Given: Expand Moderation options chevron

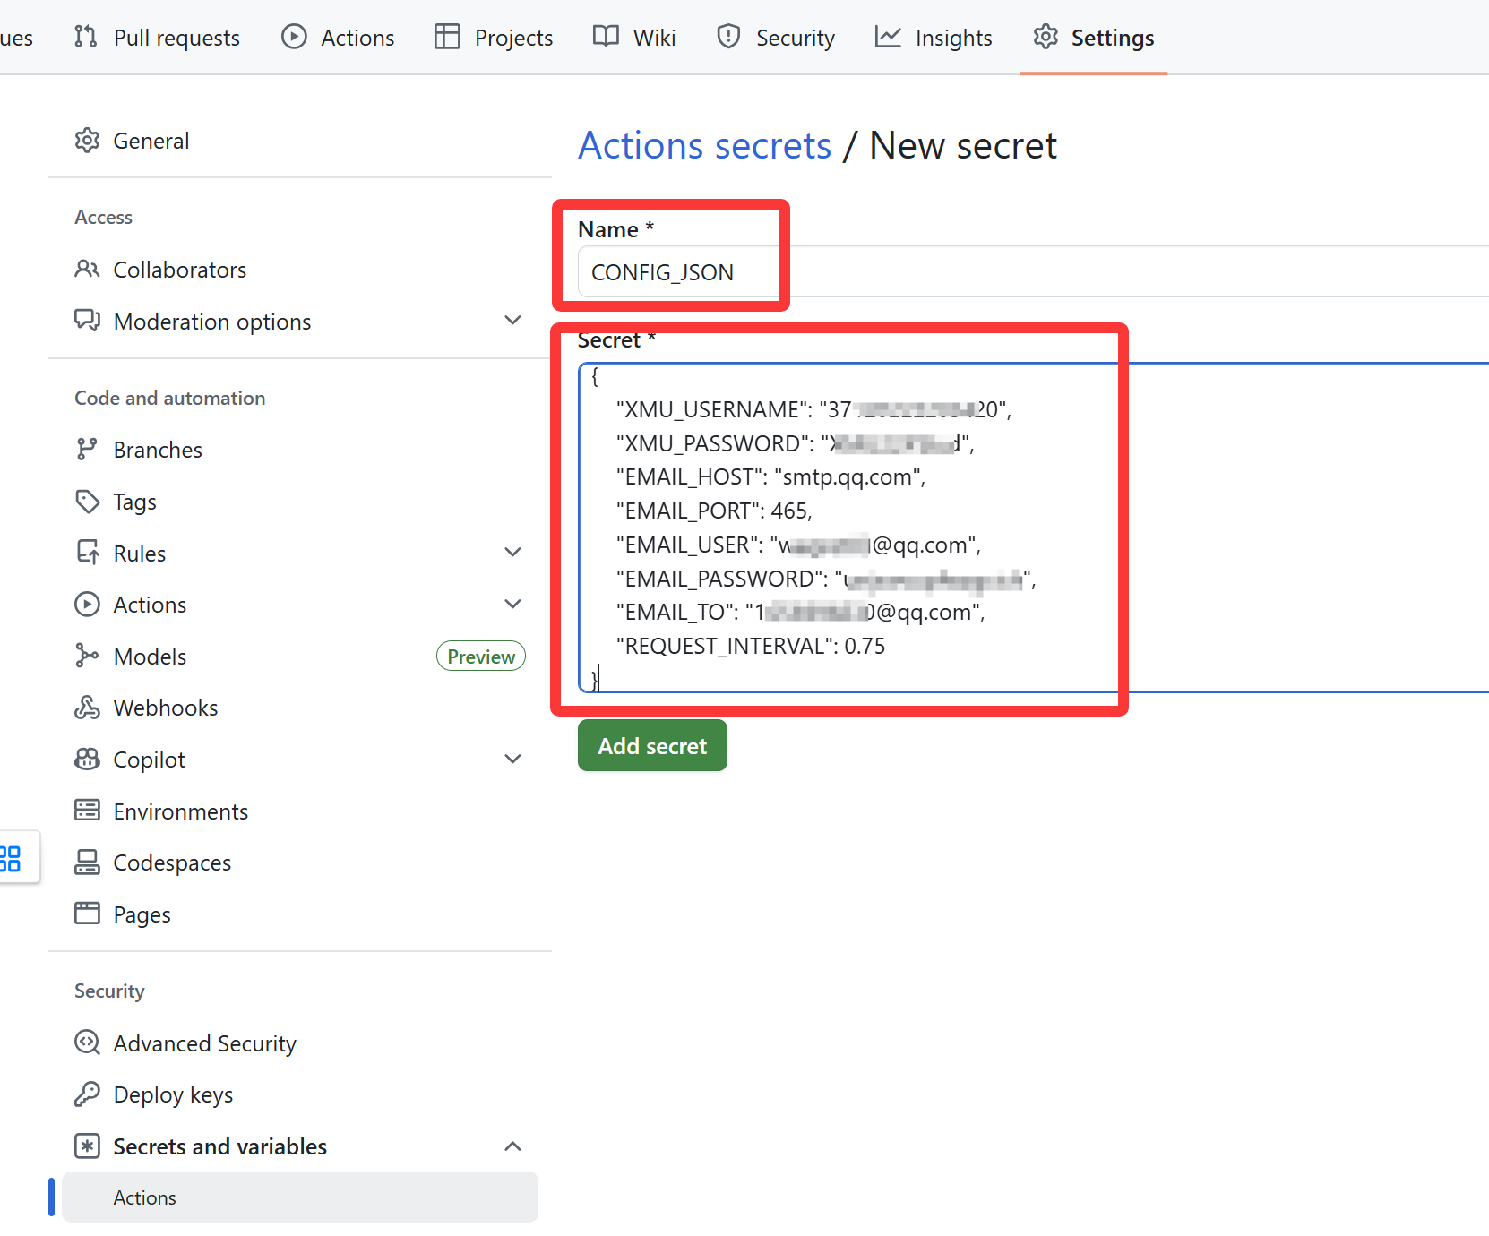Looking at the screenshot, I should pyautogui.click(x=512, y=321).
